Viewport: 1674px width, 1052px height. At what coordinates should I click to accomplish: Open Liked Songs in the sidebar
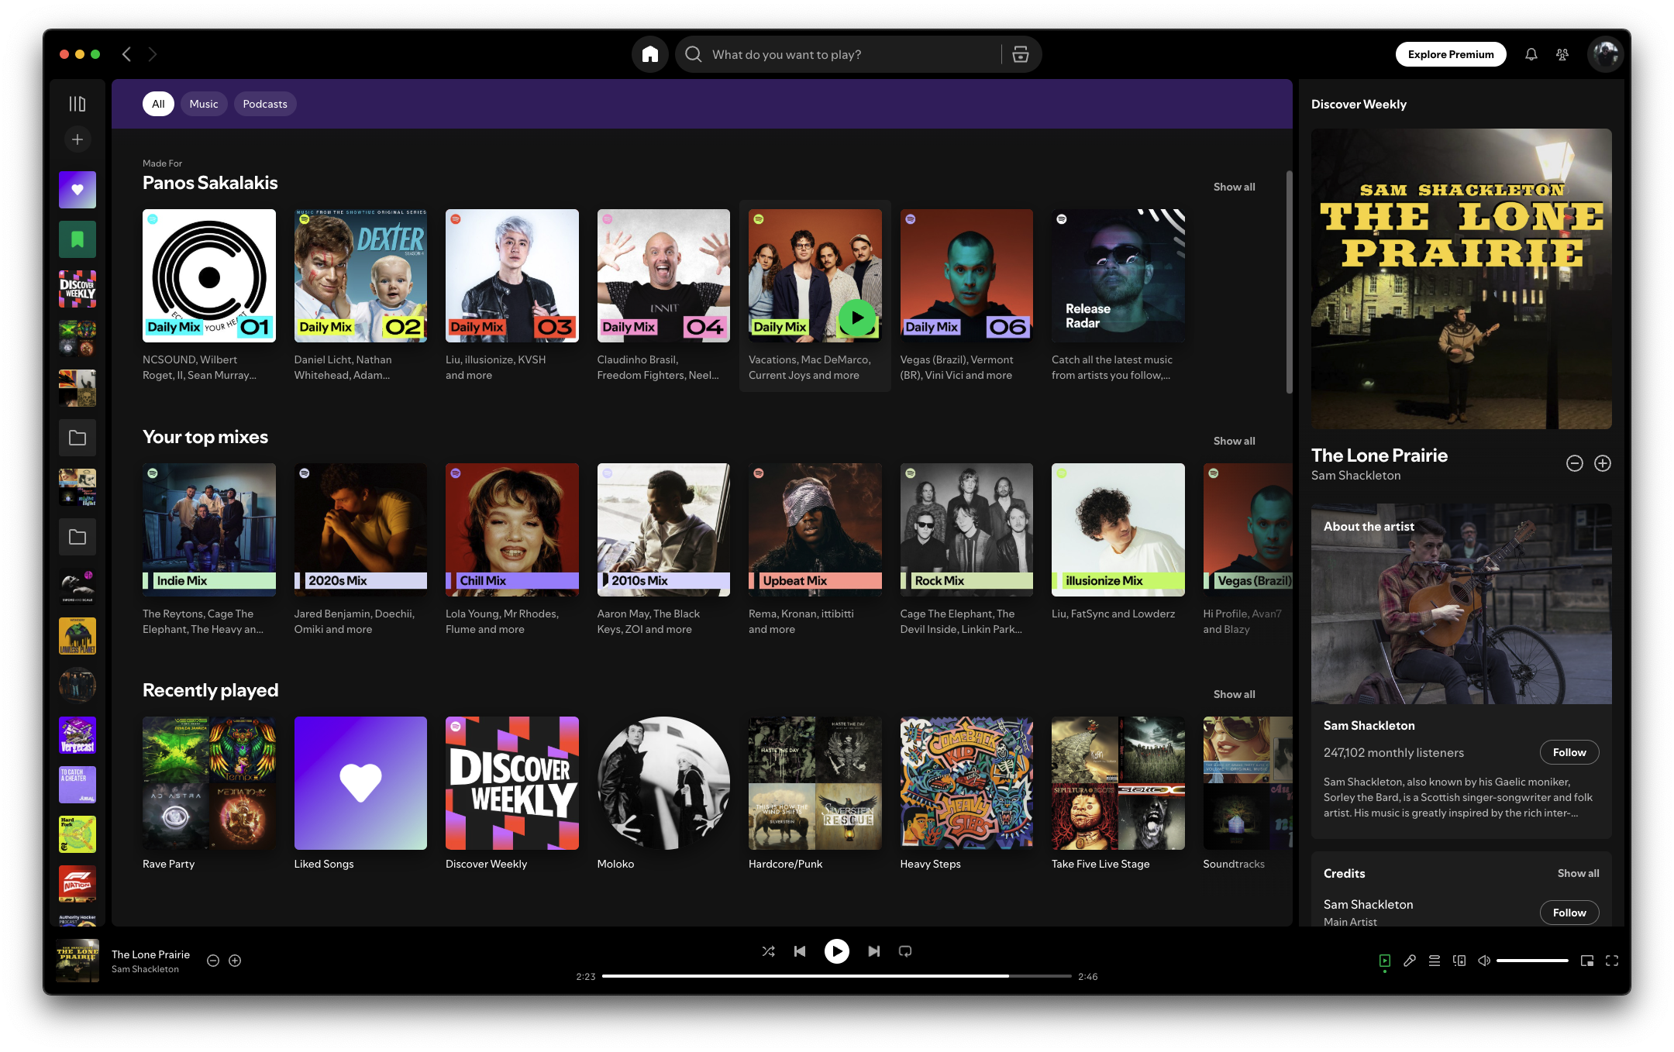point(77,190)
